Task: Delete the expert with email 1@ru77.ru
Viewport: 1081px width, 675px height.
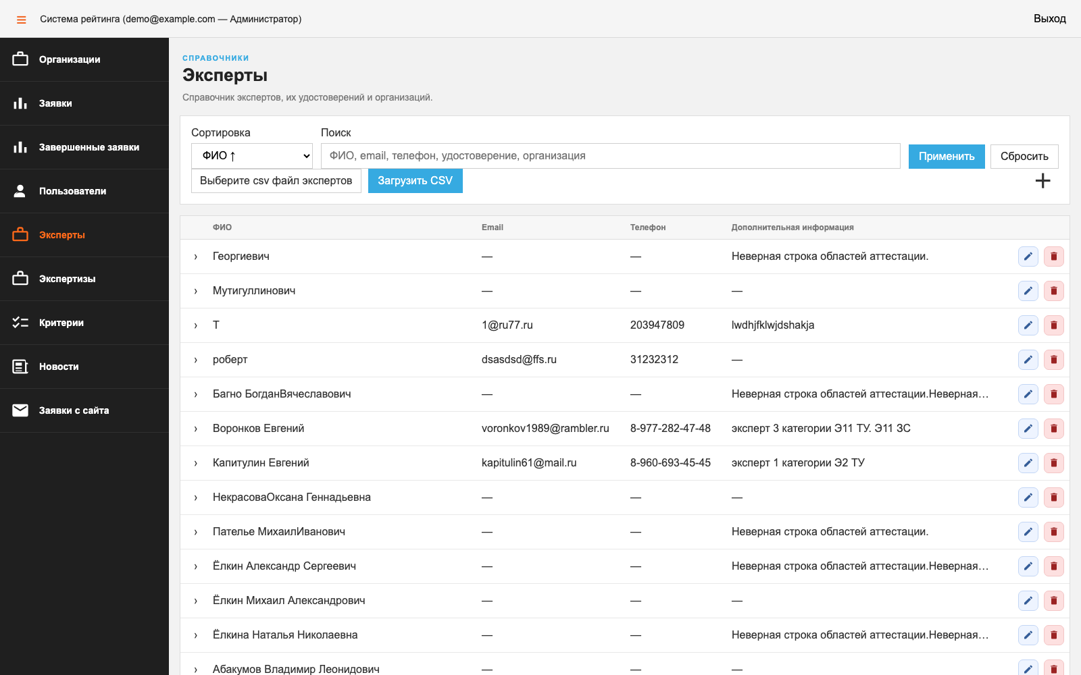Action: pos(1053,325)
